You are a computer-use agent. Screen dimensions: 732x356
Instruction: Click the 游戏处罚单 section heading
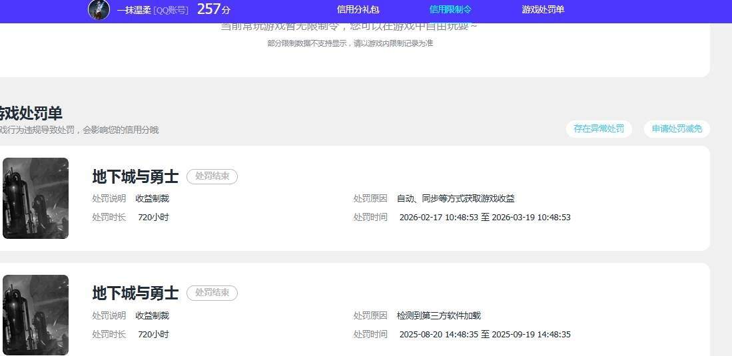(31, 113)
